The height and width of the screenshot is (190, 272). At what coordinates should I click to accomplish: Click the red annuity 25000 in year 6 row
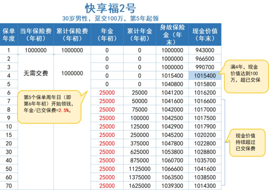pos(107,93)
